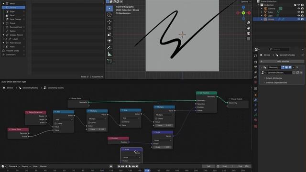
Task: Select the 3D Cursor tool
Action: pyautogui.click(x=109, y=15)
